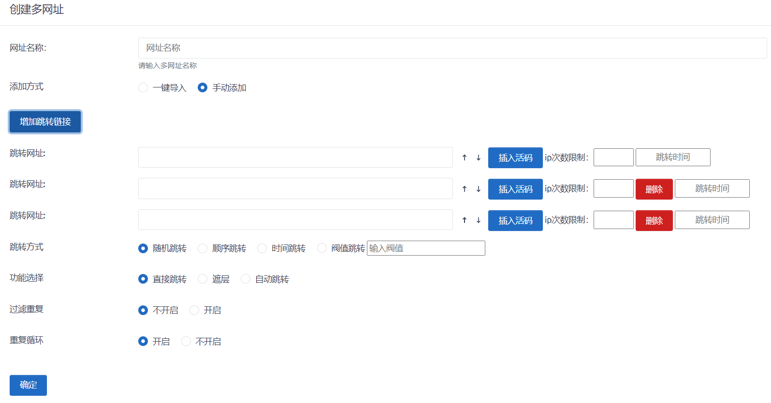Choose 阀值跳转 jump mode
This screenshot has height=403, width=771.
(x=322, y=248)
